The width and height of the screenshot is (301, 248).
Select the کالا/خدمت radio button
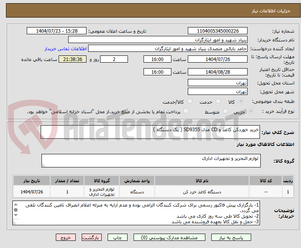(190, 101)
